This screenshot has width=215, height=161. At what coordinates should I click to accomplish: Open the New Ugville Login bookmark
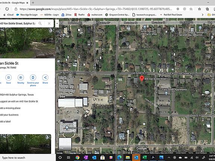[27, 15]
